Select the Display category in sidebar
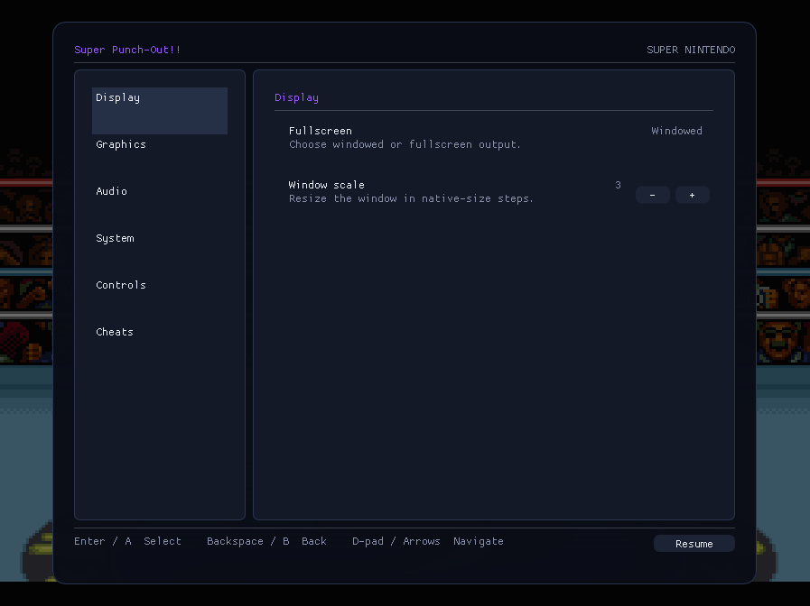810x606 pixels. pyautogui.click(x=160, y=110)
